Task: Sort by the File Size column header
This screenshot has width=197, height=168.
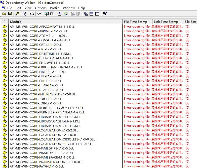Action: point(190,22)
